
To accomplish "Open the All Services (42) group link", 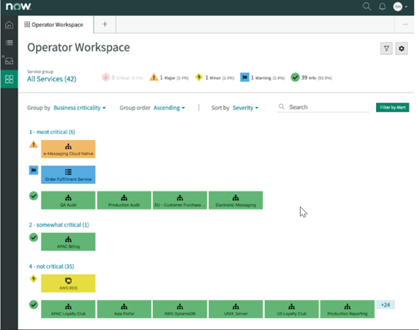I will (x=52, y=79).
